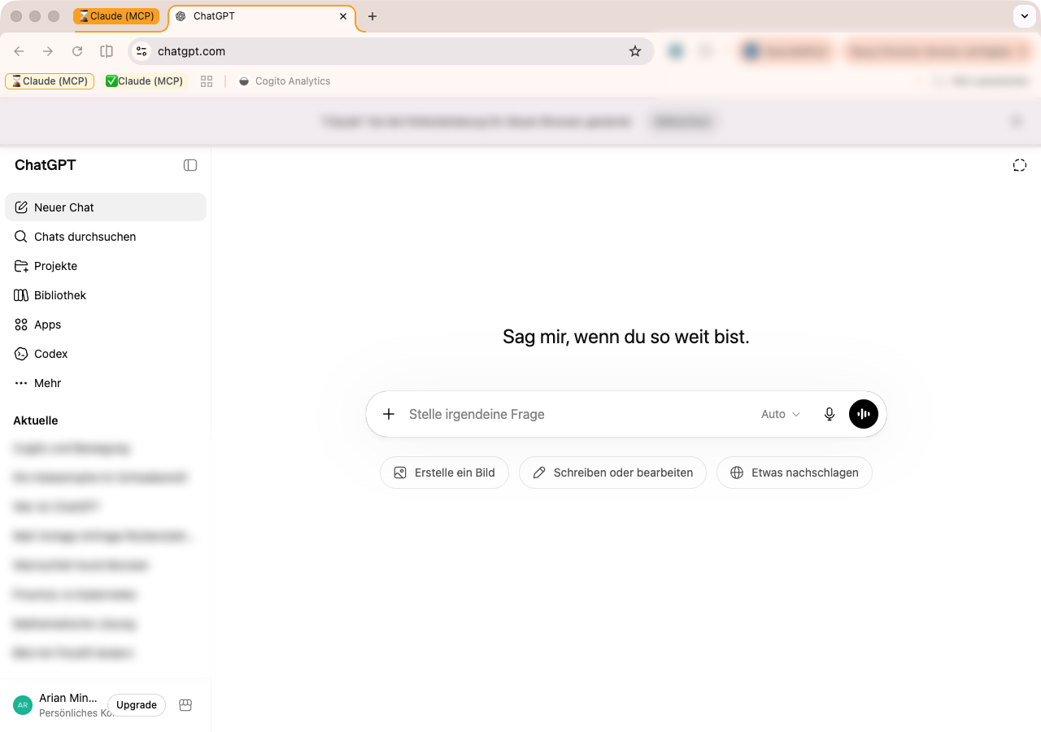
Task: Click the AR avatar circle
Action: 23,705
